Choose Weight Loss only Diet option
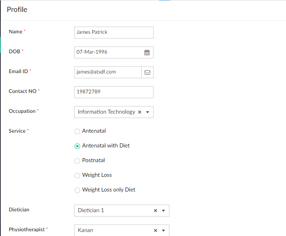 [x=77, y=190]
